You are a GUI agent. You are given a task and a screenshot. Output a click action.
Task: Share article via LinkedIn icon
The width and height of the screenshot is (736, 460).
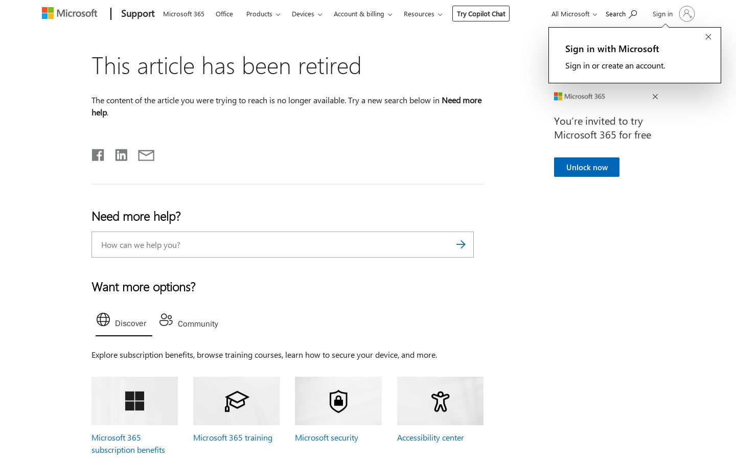pyautogui.click(x=121, y=155)
